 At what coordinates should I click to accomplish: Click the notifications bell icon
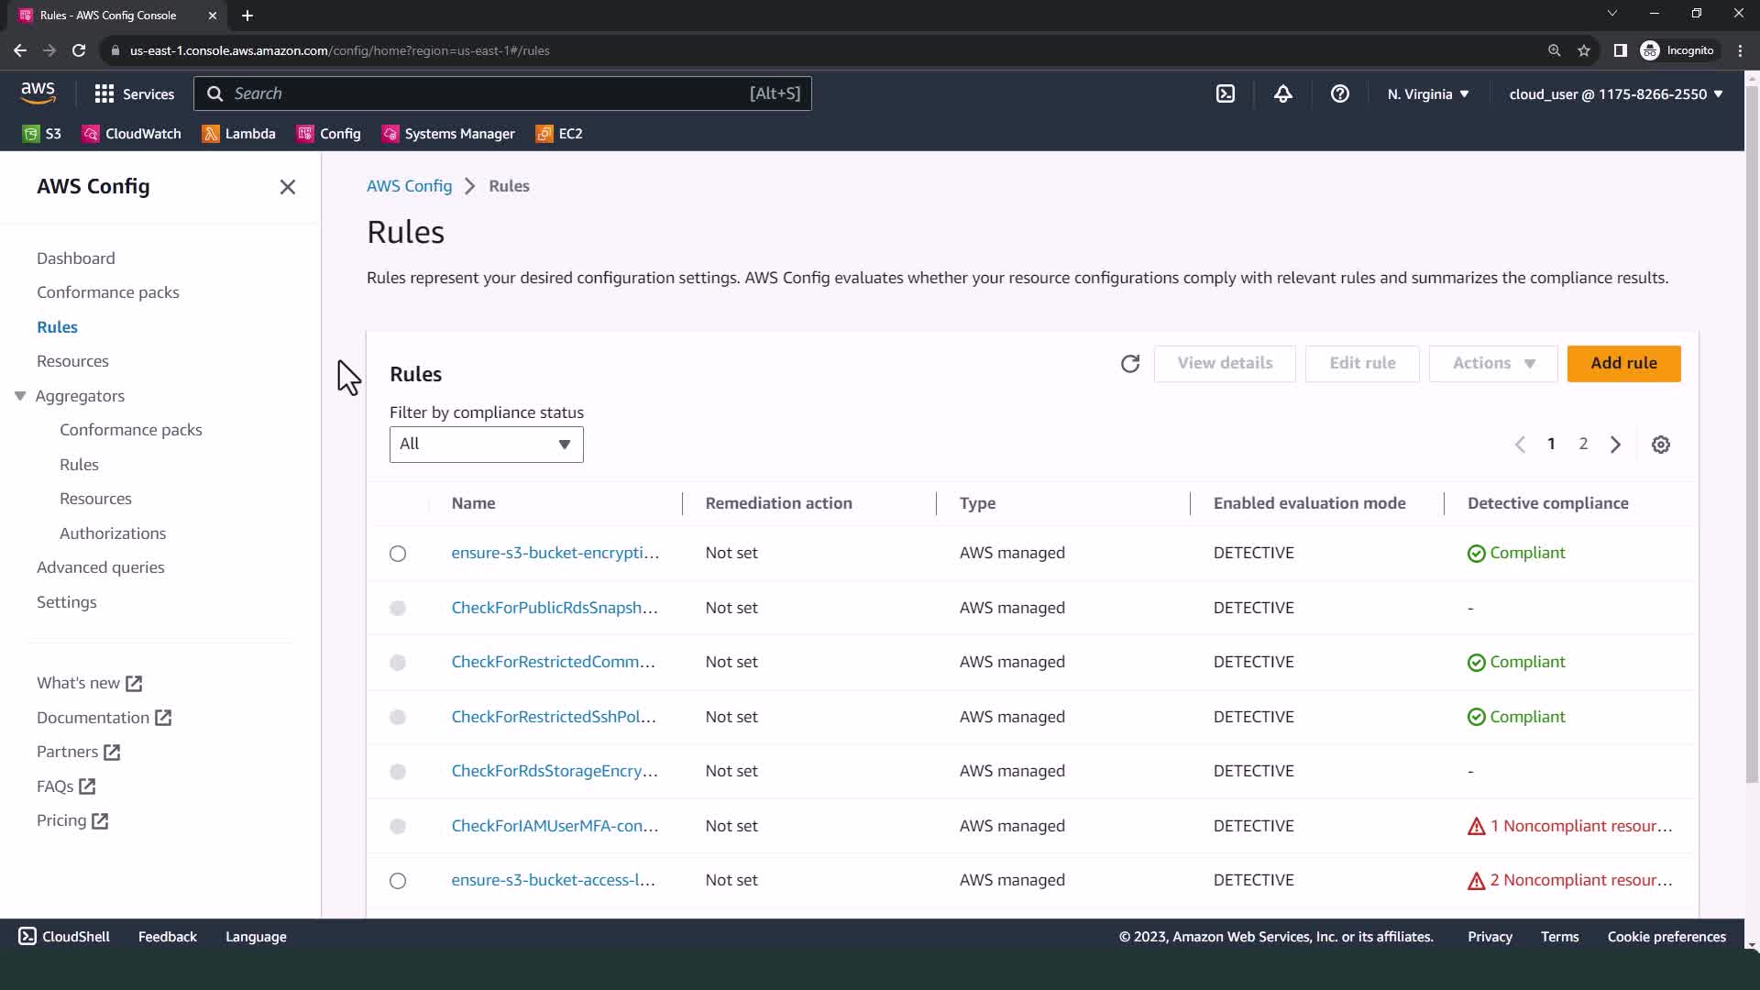click(x=1282, y=93)
